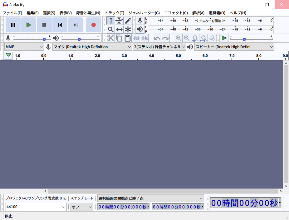Open the audio host MME dropdown
Image resolution: width=289 pixels, height=220 pixels.
24,47
